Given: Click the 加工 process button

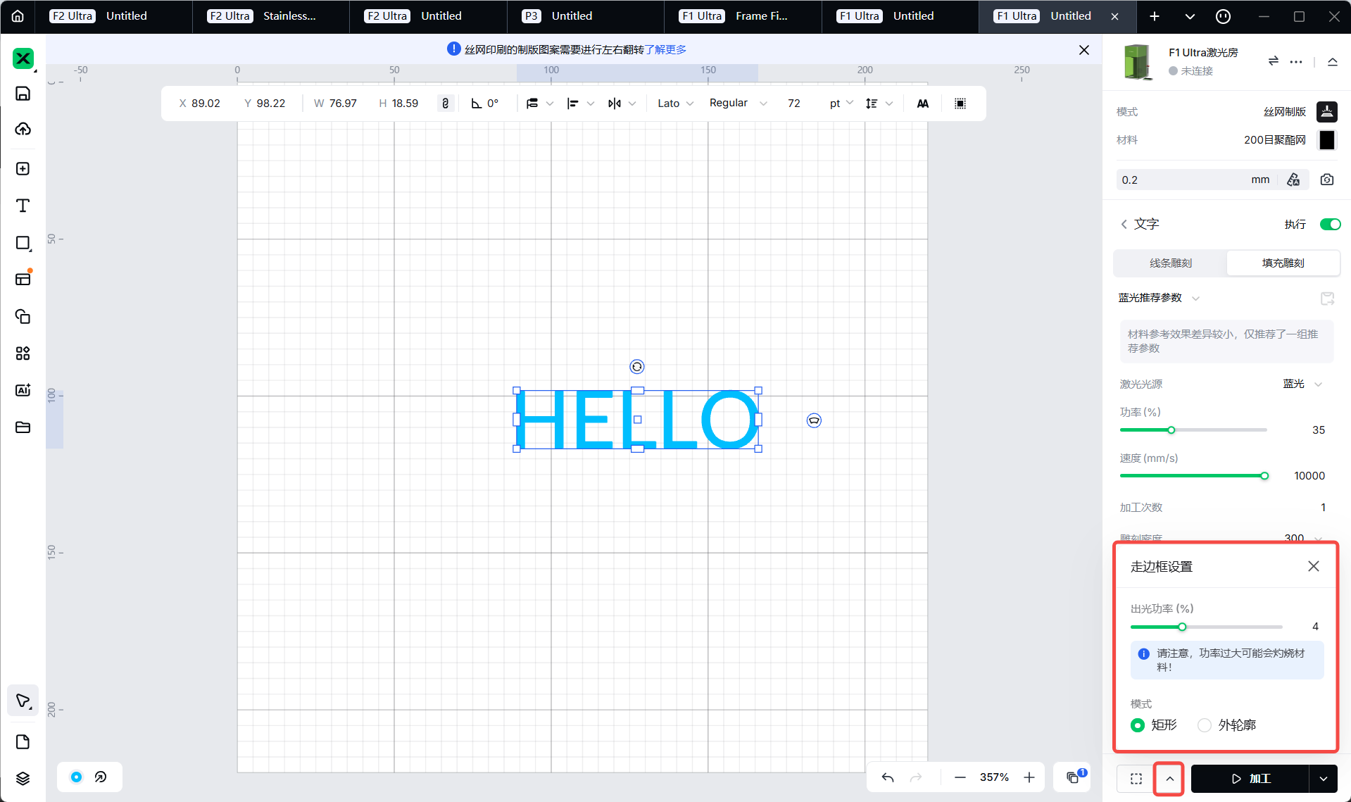Looking at the screenshot, I should click(1250, 779).
